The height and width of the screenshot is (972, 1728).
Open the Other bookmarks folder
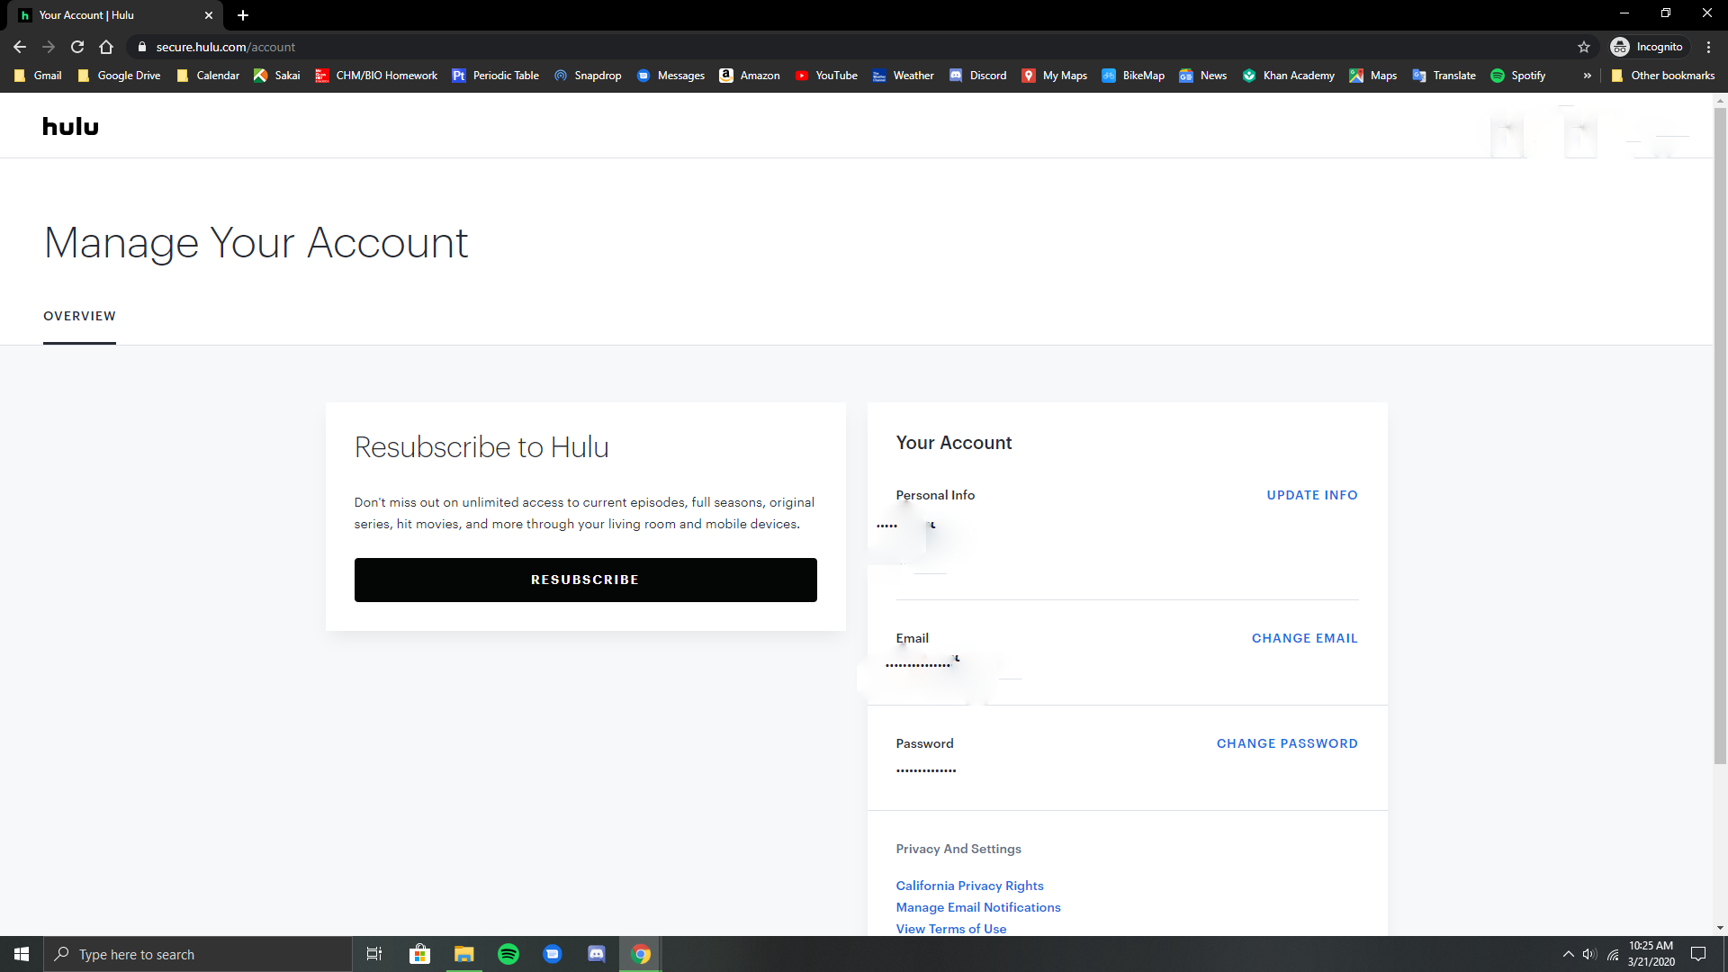tap(1663, 76)
